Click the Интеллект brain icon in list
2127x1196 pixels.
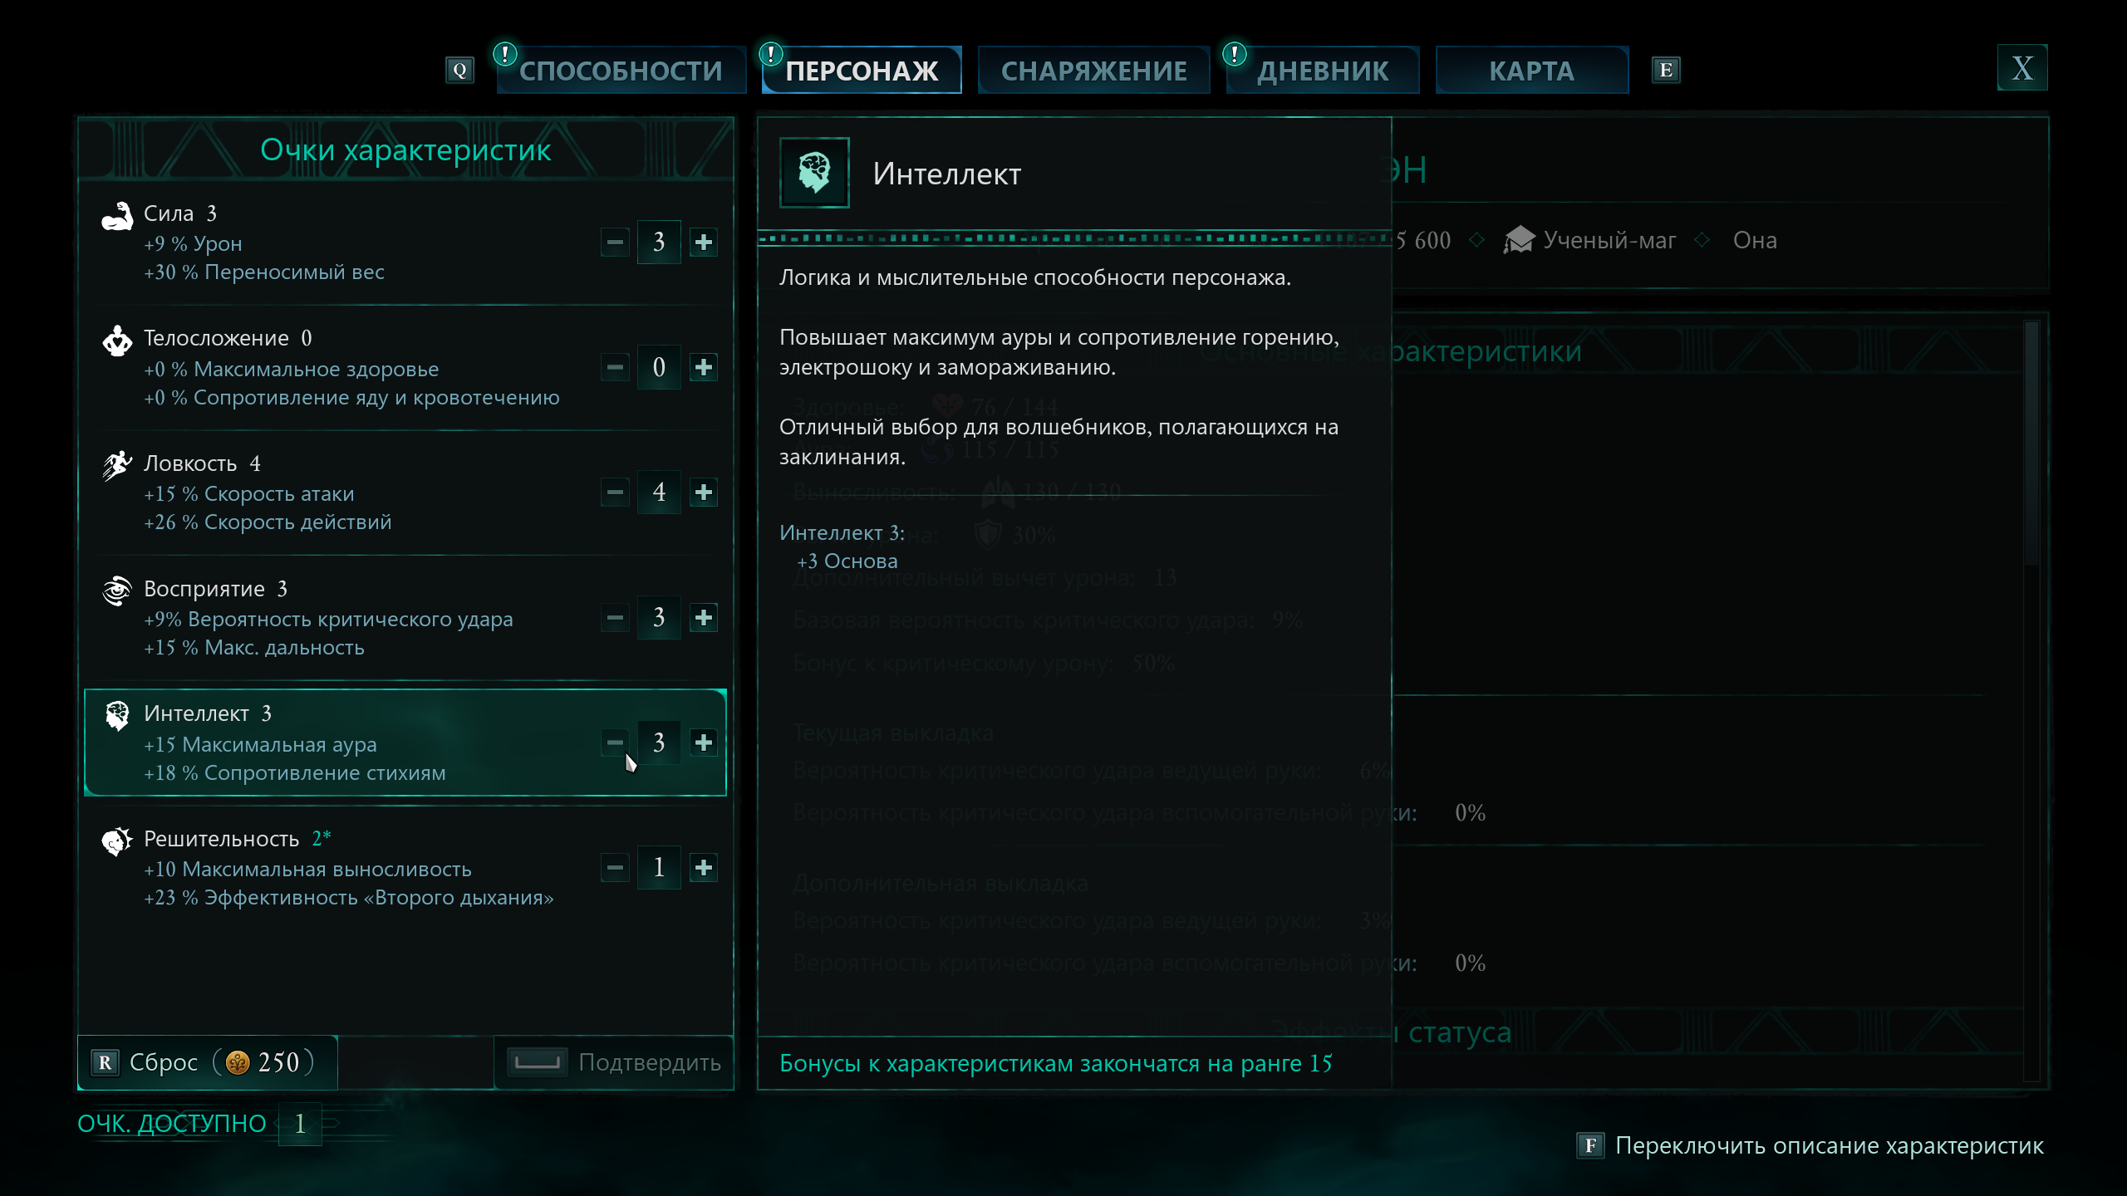click(117, 715)
